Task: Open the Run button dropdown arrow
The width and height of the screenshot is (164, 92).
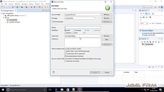Action: pyautogui.click(x=19, y=7)
